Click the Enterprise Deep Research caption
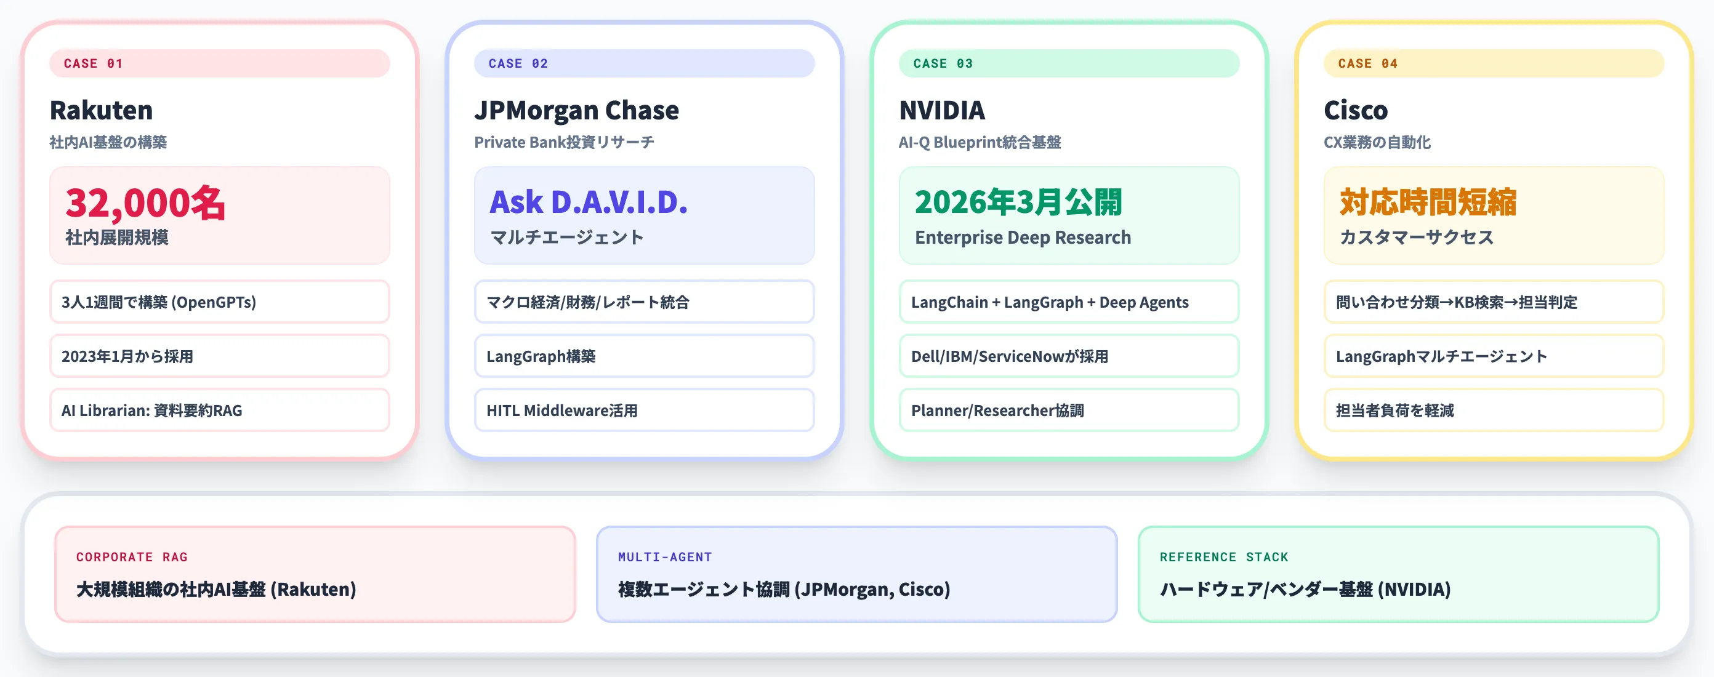This screenshot has height=677, width=1714. click(x=1023, y=238)
